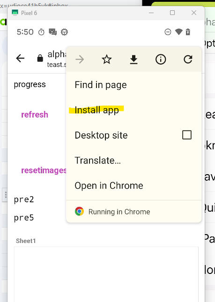Enable the Desktop site checkbox

click(x=187, y=135)
